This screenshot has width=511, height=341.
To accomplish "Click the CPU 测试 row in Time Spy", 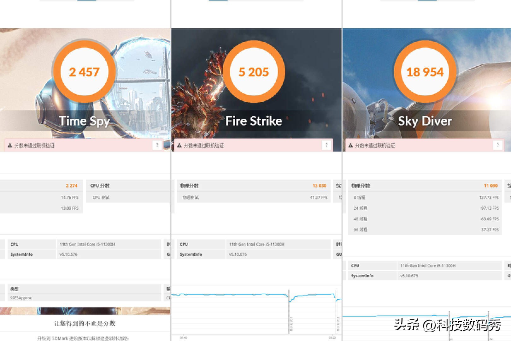I will pos(101,197).
